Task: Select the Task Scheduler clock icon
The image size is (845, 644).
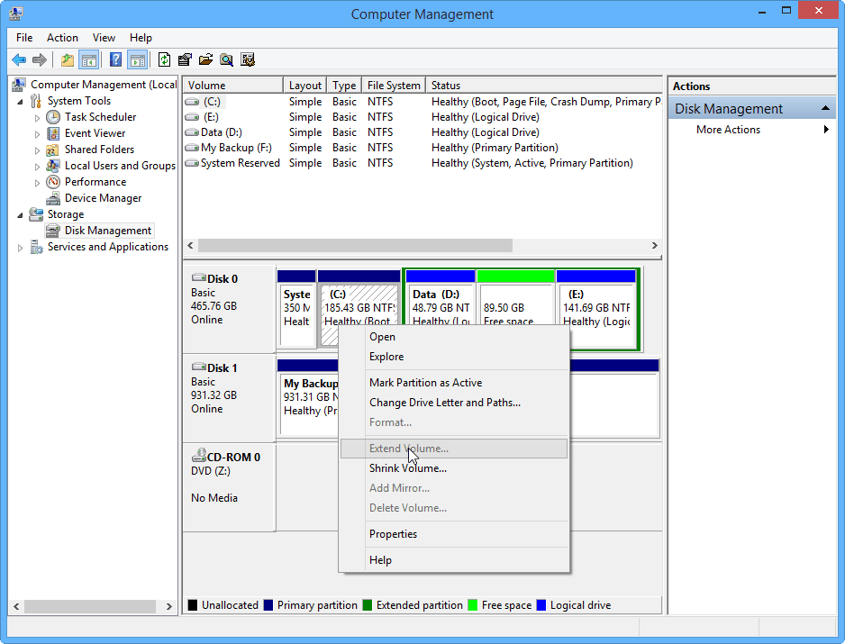Action: point(53,117)
